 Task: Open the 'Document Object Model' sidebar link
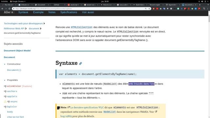17,50
